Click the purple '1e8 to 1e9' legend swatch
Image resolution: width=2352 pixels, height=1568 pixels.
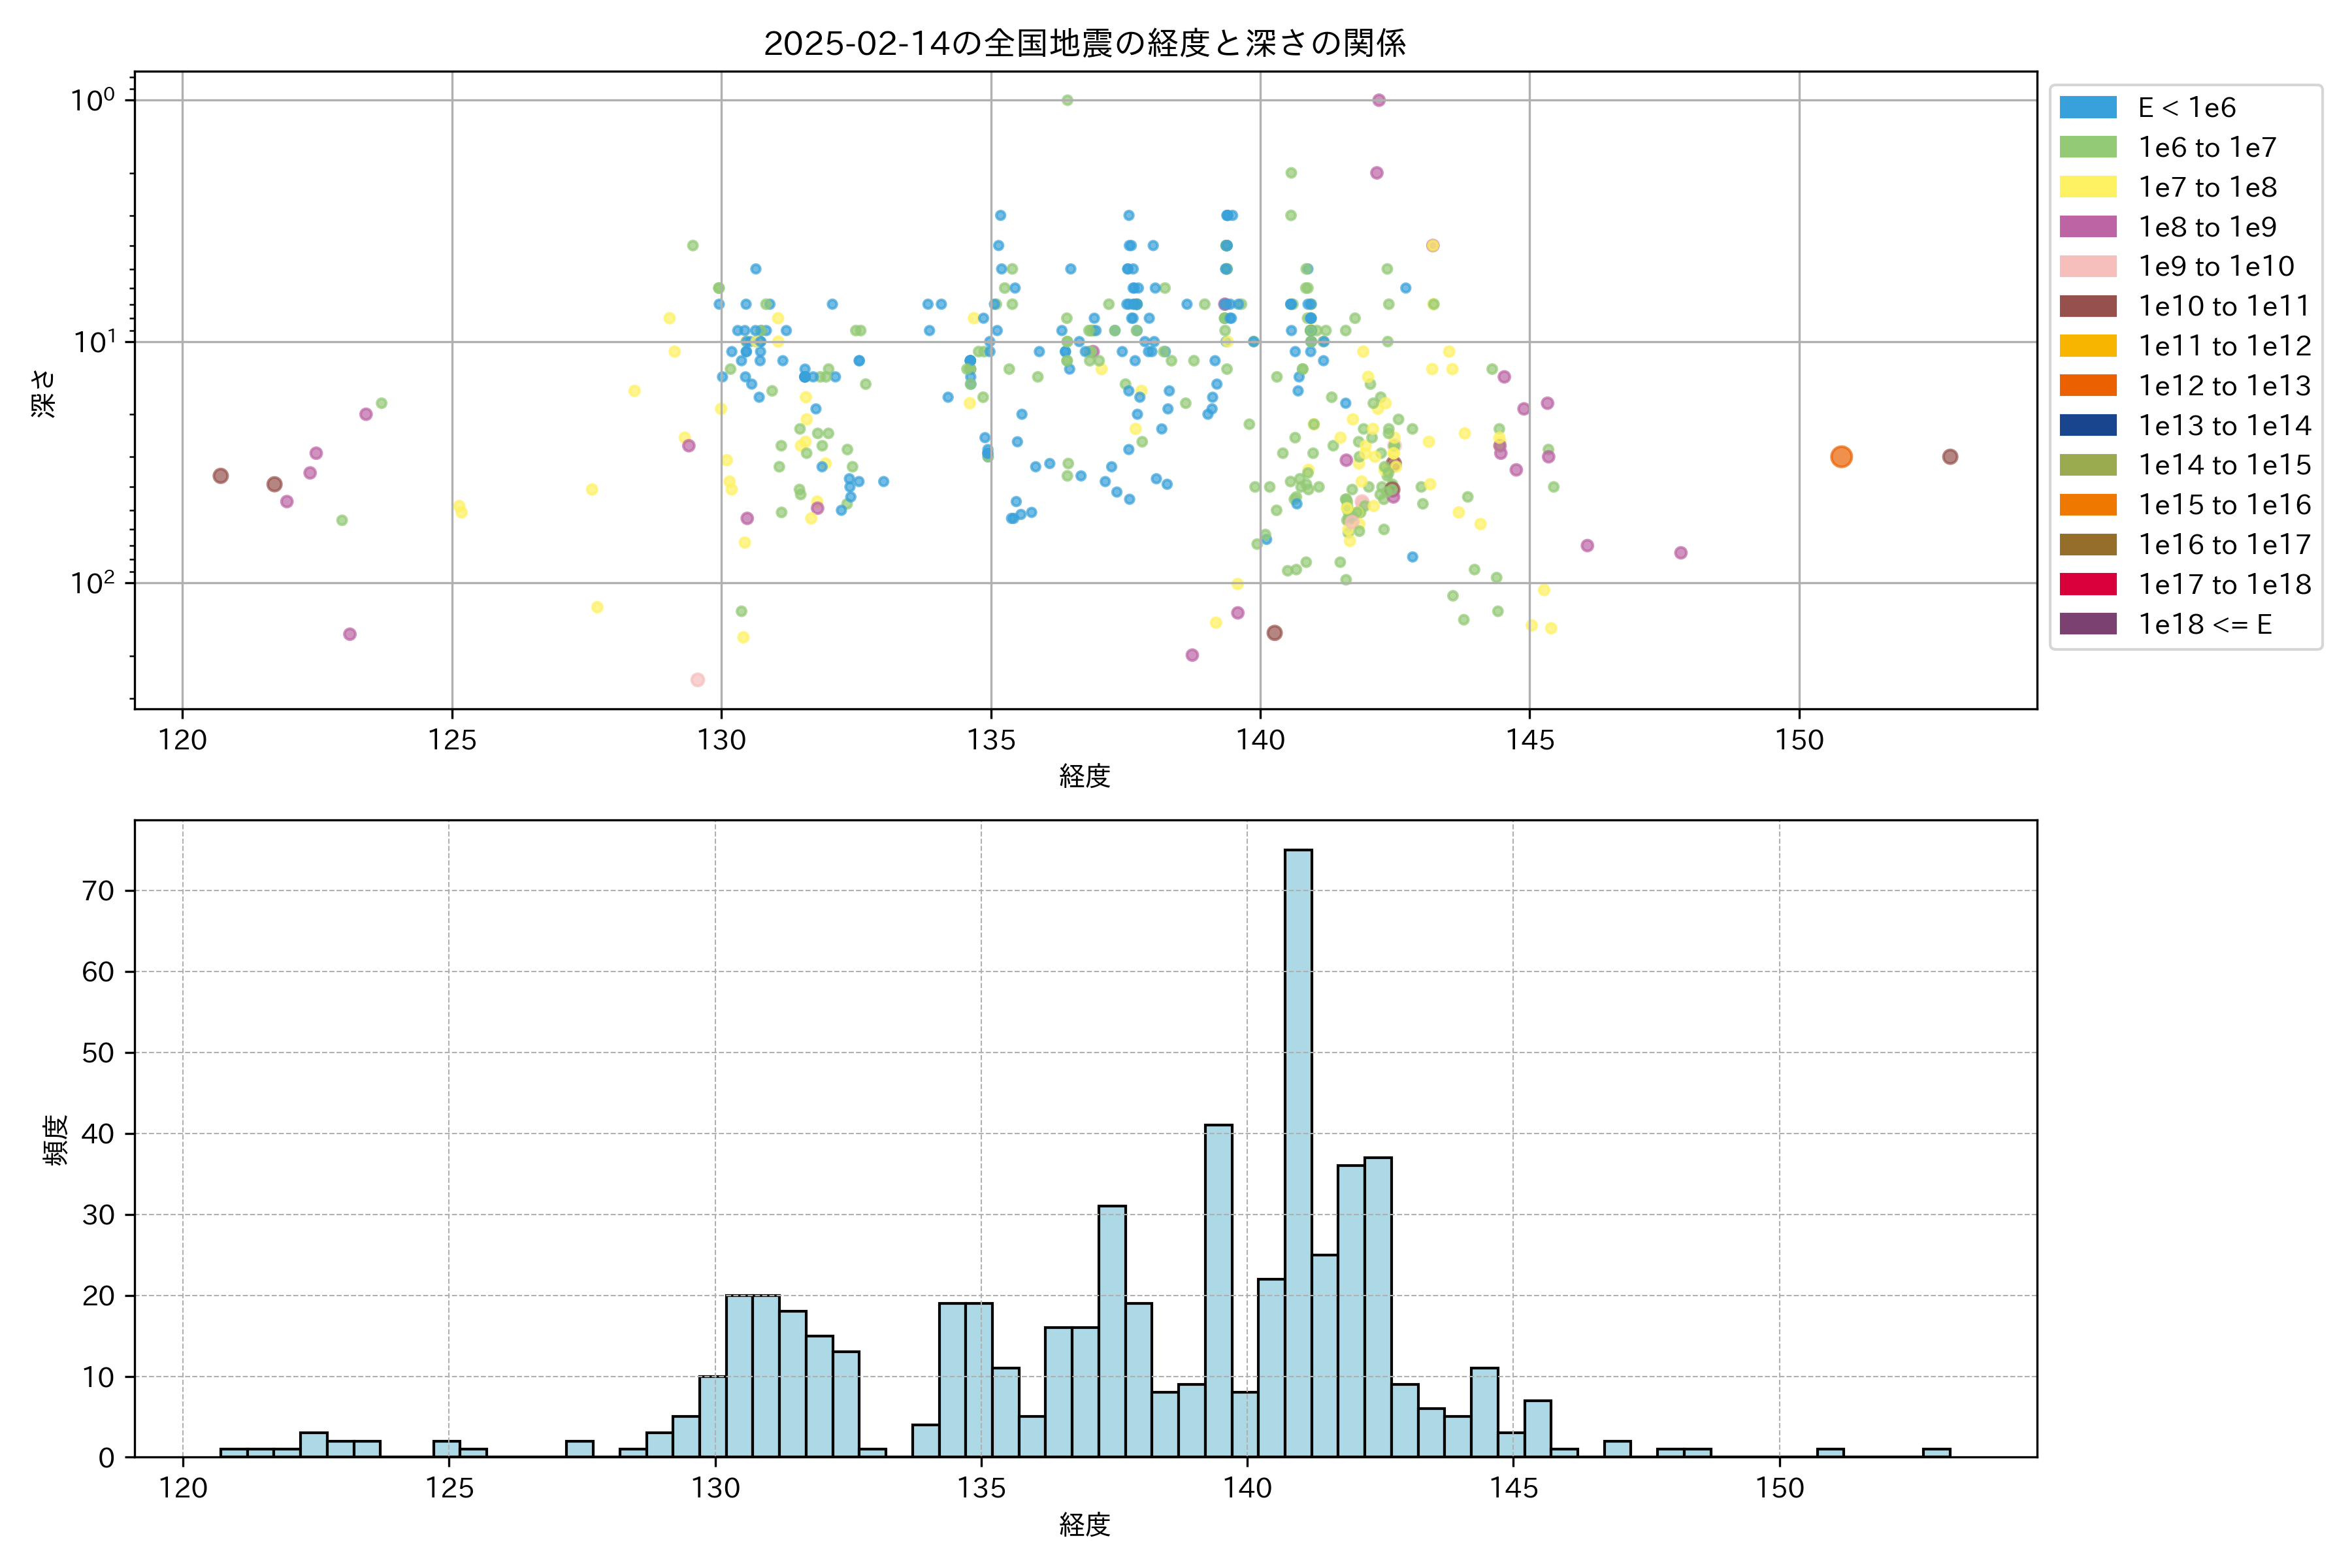pyautogui.click(x=2088, y=227)
